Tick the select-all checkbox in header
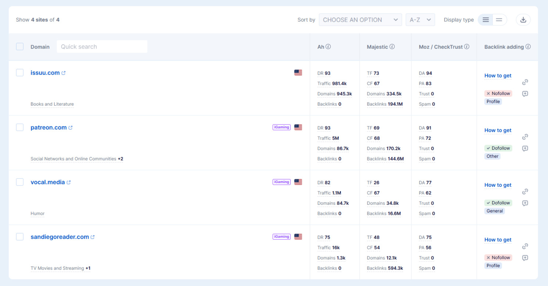Image resolution: width=548 pixels, height=286 pixels. [20, 47]
